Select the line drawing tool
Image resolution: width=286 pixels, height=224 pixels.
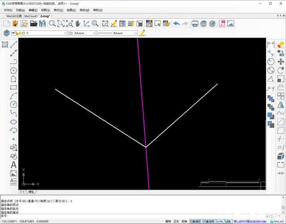point(13,45)
